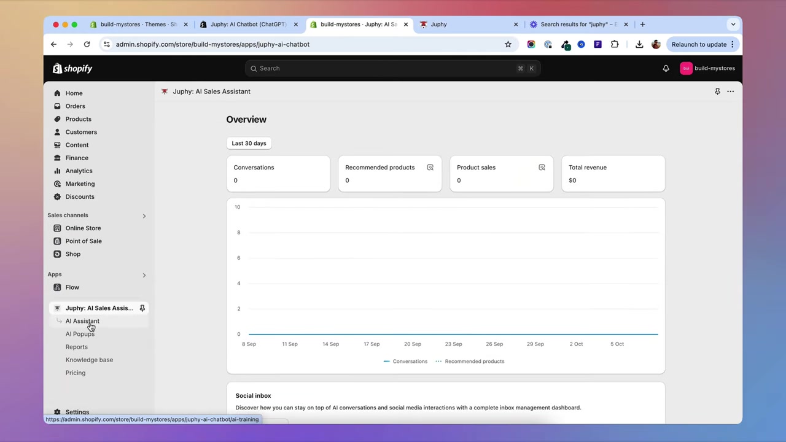Screen dimensions: 786x442
Task: Open Pricing submenu item
Action: tap(76, 373)
